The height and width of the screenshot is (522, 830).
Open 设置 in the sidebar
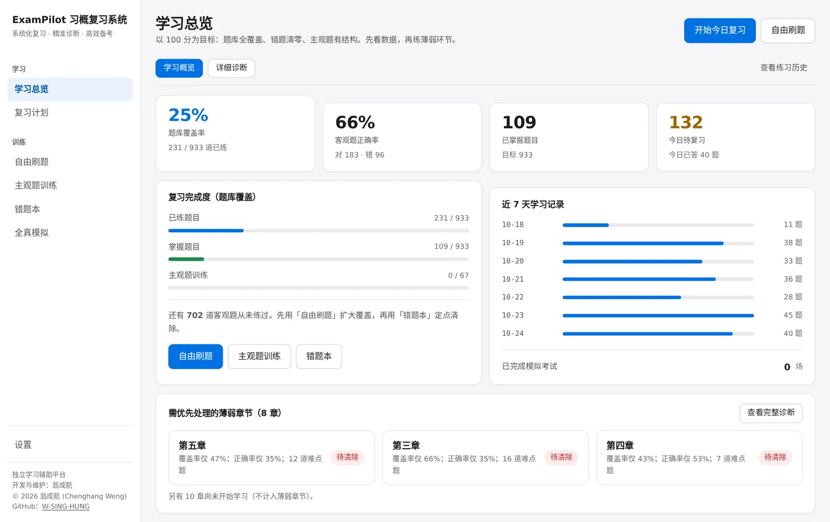pyautogui.click(x=70, y=445)
